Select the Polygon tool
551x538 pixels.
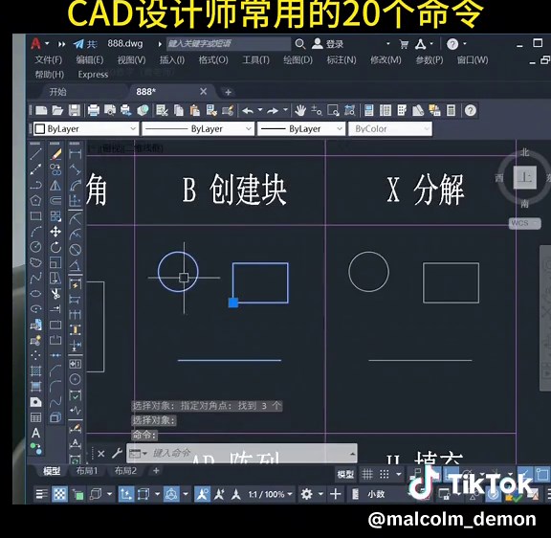(x=35, y=200)
